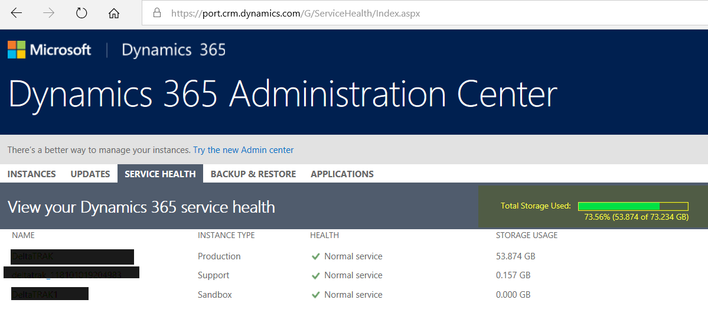Viewport: 708px width, 332px height.
Task: Go back with the browser back arrow
Action: 17,13
